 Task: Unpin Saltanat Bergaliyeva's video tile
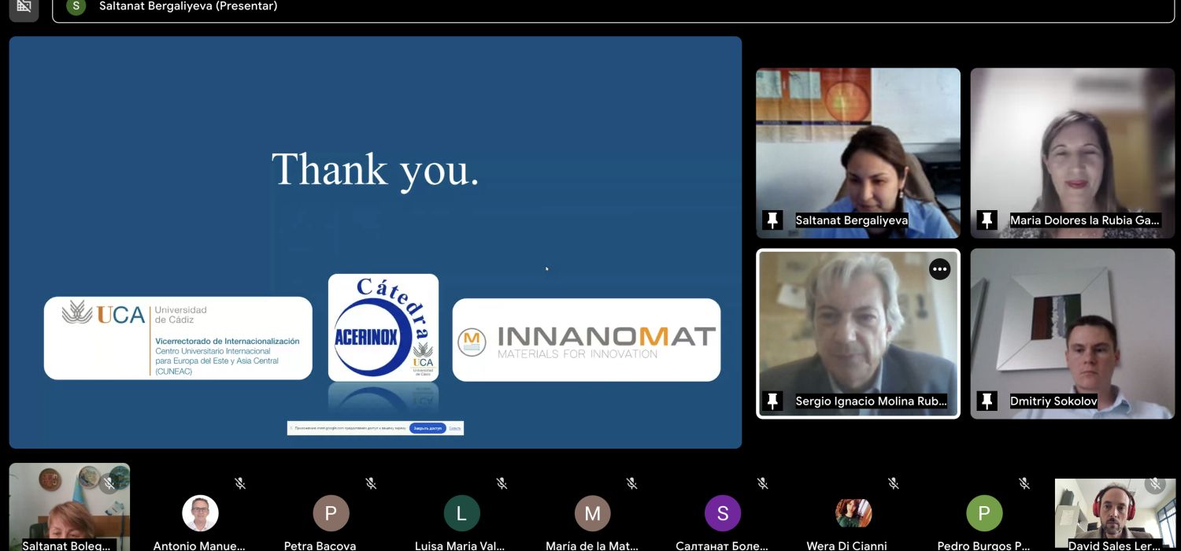[772, 220]
